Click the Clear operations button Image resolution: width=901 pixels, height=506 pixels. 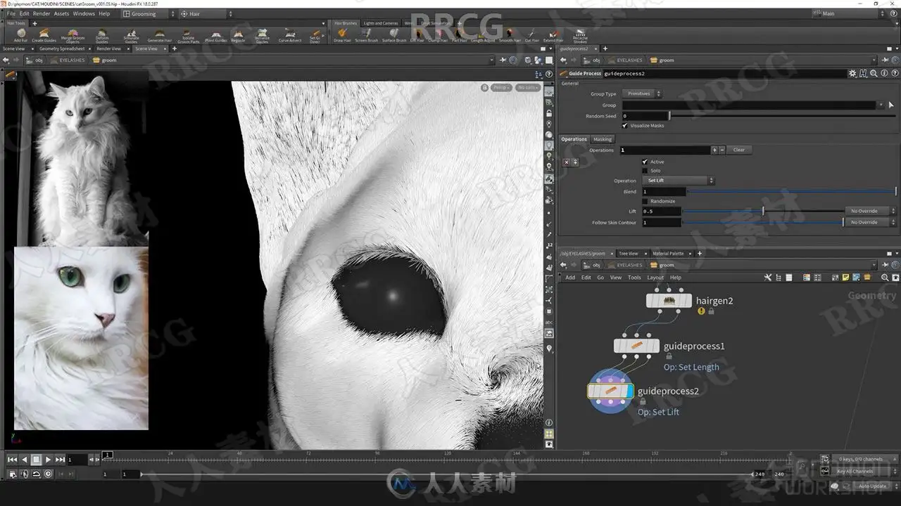coord(739,150)
